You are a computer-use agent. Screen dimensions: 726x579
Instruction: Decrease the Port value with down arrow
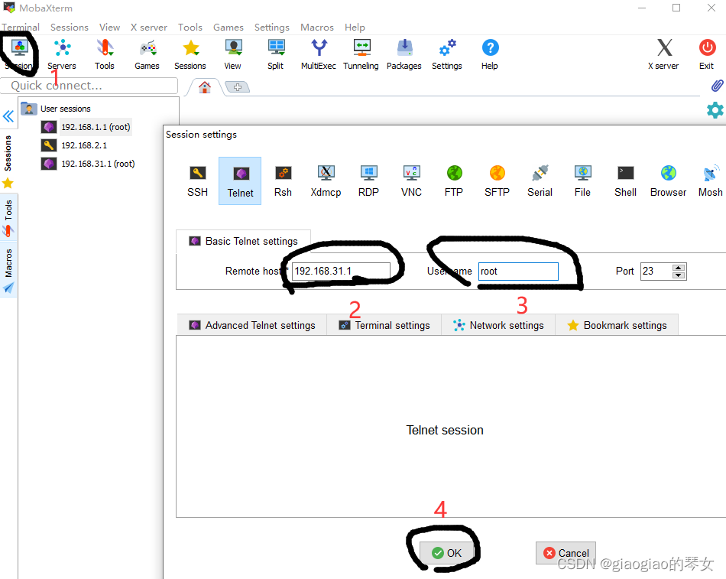point(679,275)
